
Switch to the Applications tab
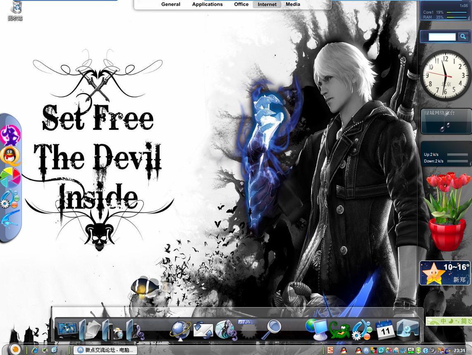207,4
